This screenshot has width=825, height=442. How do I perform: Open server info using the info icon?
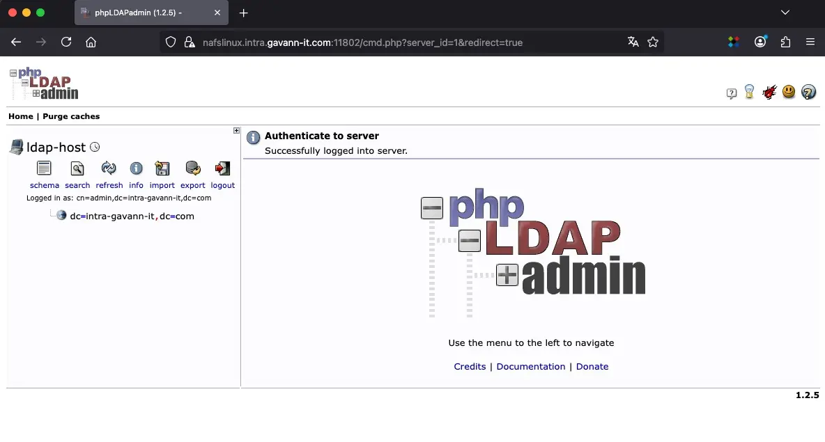[136, 168]
